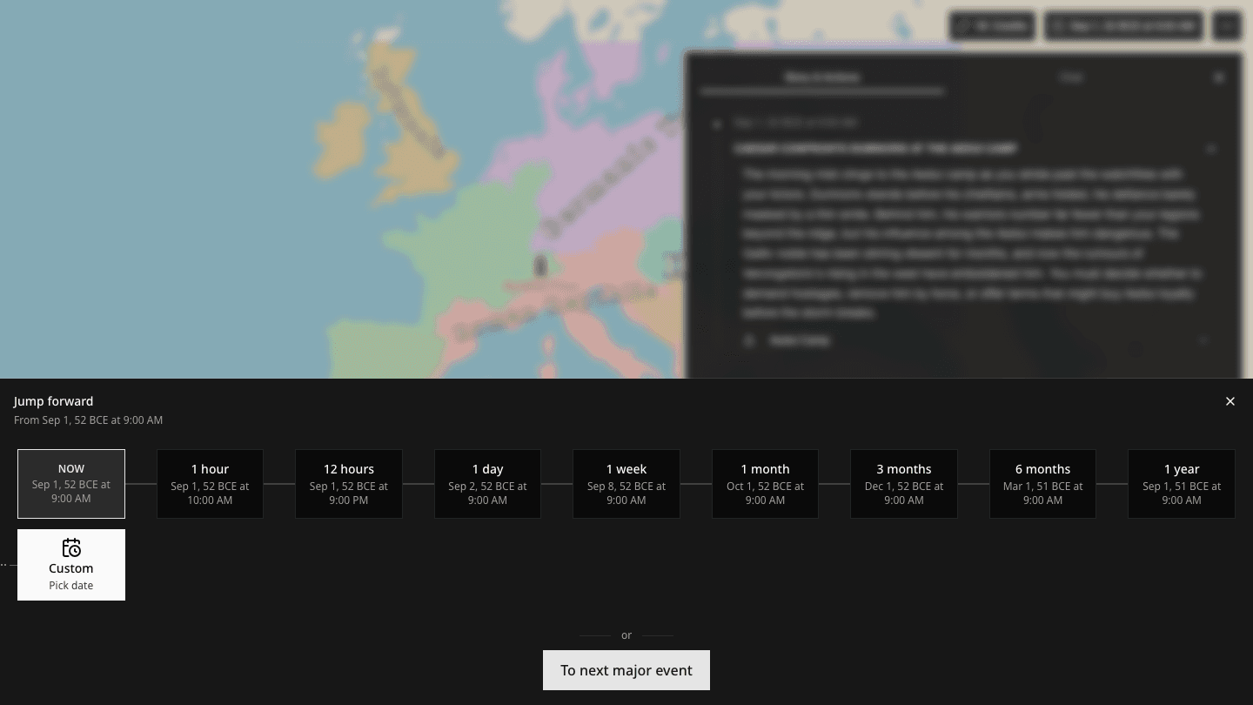This screenshot has height=705, width=1253.
Task: Click To next major event button
Action: 626,670
